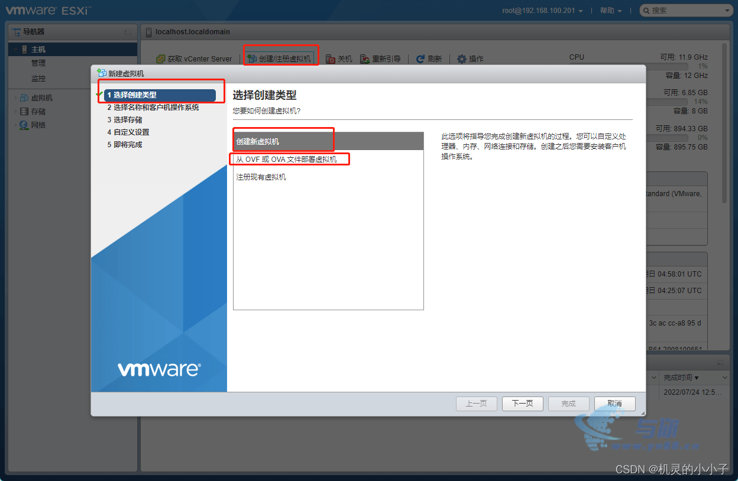Open the search box dropdown arrow
The height and width of the screenshot is (481, 738).
tap(728, 11)
